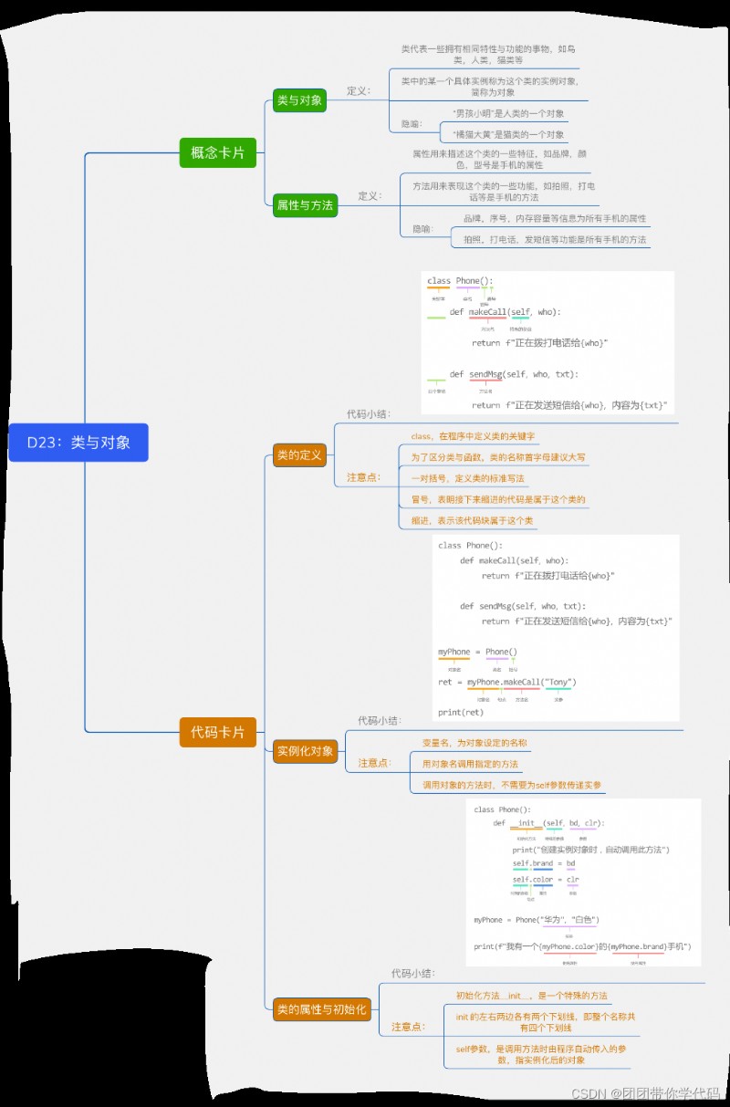Click code line myPhone = Phone("华为", "白色")
Image resolution: width=730 pixels, height=1107 pixels.
537,920
